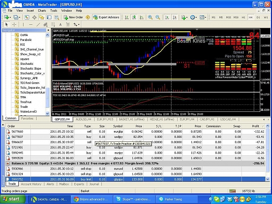Viewport: 272px width, 204px height.
Task: Zoom out of the chart
Action: pyautogui.click(x=158, y=17)
